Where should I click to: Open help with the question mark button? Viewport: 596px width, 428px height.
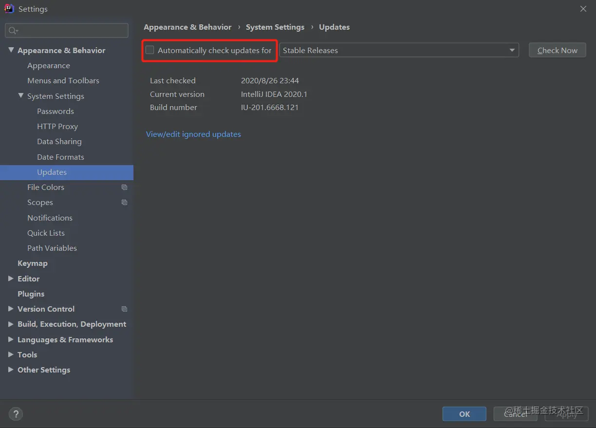16,414
